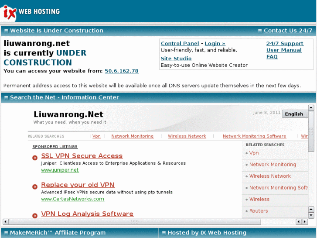Select Vpn in top related searches bar
This screenshot has width=317, height=238.
click(96, 136)
